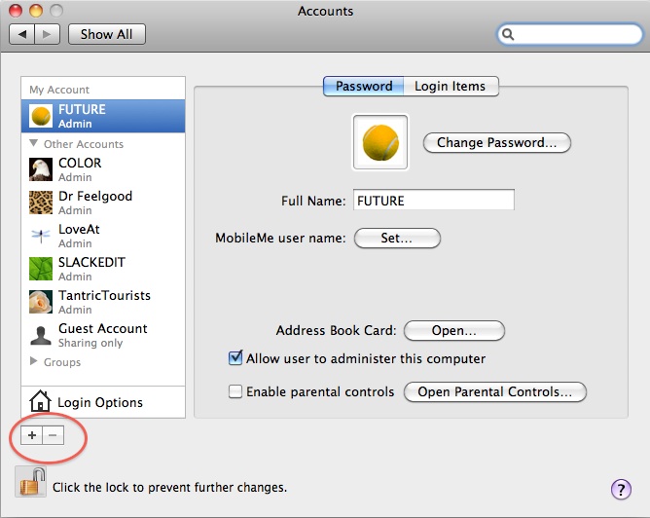
Task: Click the Dr Feelgood leopard print picture
Action: tap(41, 203)
